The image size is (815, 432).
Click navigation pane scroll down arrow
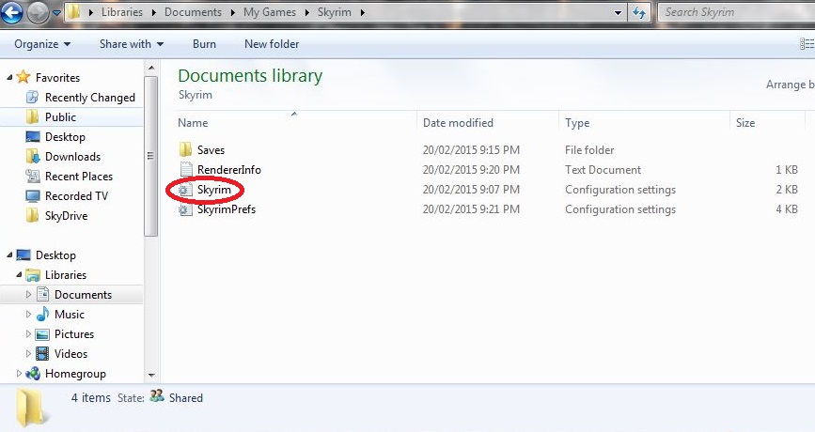tap(151, 375)
